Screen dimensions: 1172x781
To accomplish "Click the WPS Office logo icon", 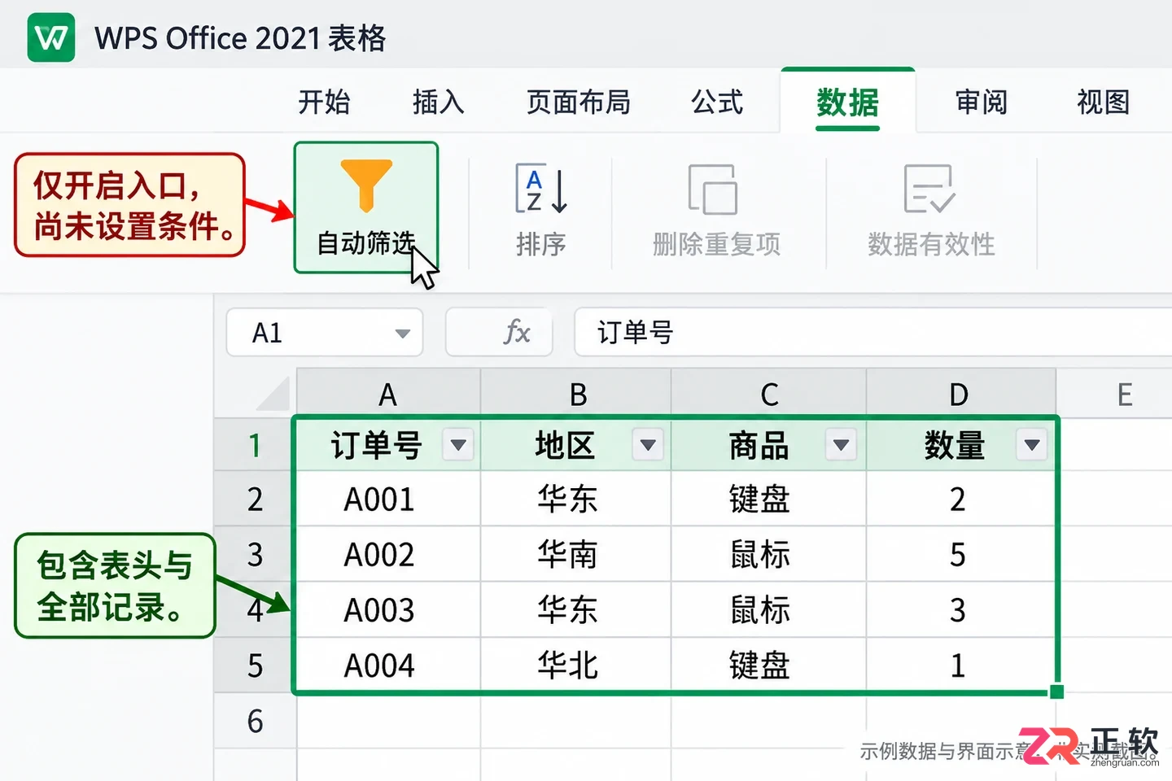I will click(51, 37).
